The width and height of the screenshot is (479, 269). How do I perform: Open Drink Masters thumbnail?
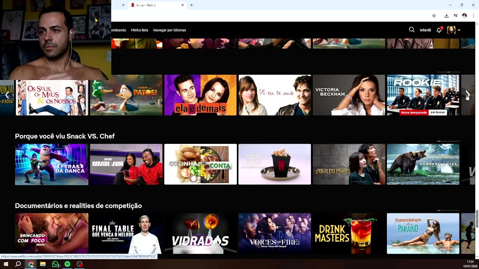point(349,234)
